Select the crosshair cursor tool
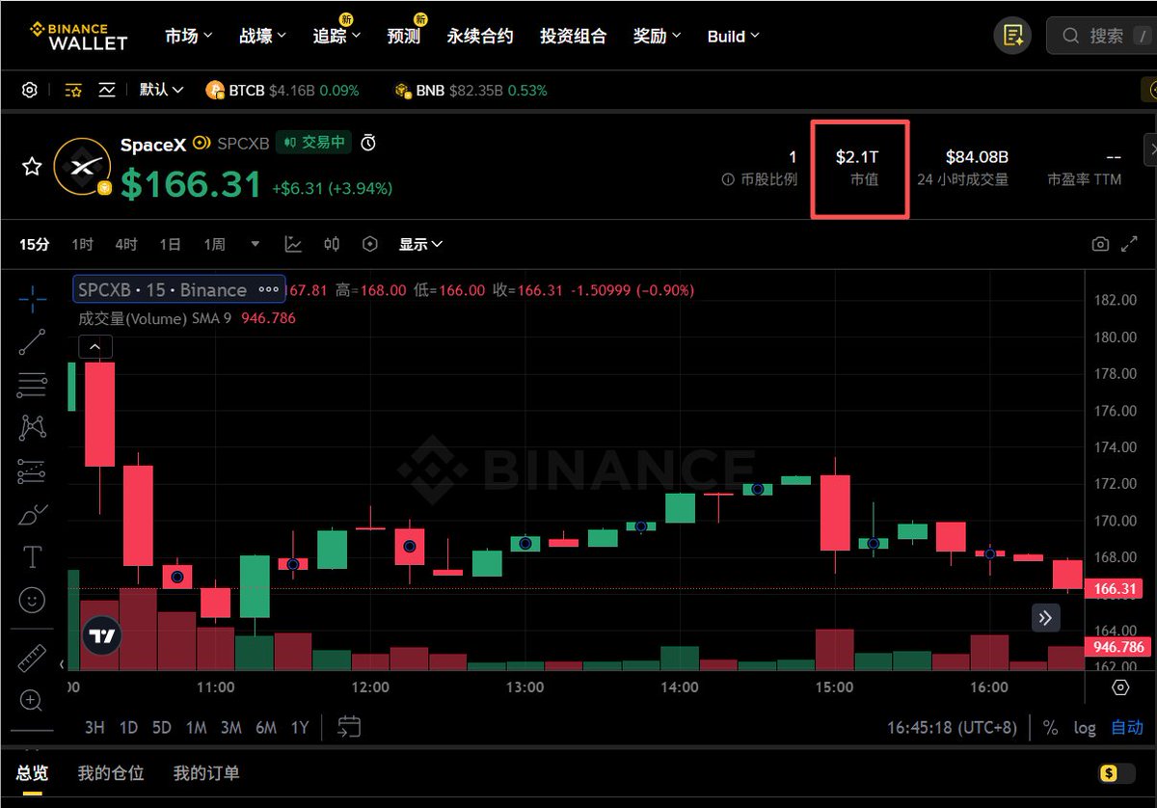 [32, 300]
